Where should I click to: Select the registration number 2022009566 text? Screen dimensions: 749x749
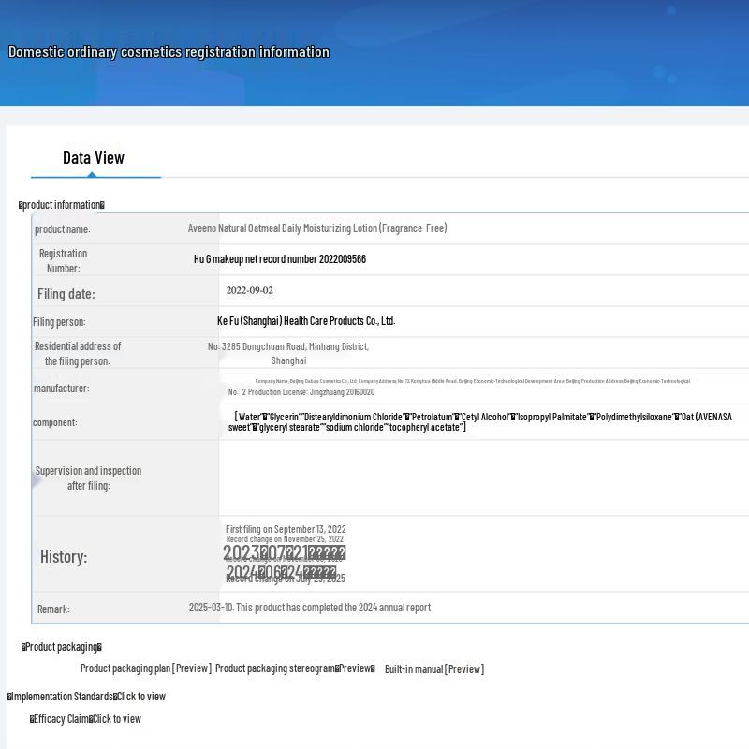[280, 259]
